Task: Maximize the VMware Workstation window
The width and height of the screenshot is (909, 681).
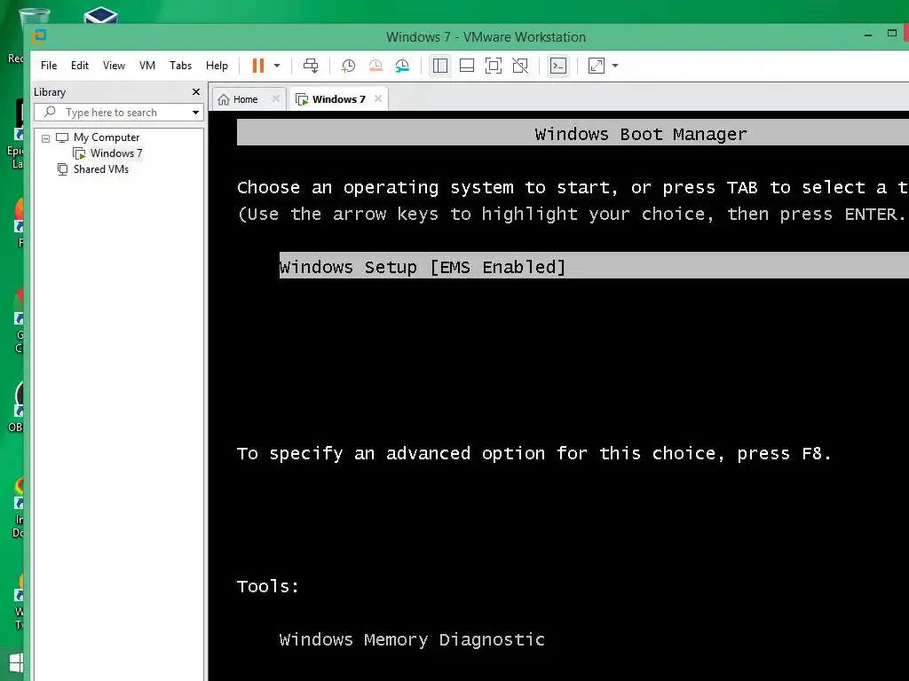Action: coord(891,34)
